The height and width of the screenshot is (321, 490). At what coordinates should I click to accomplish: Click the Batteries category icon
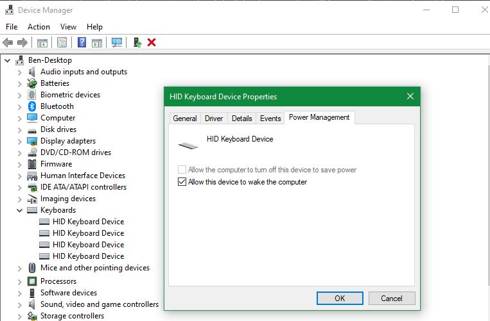(32, 83)
